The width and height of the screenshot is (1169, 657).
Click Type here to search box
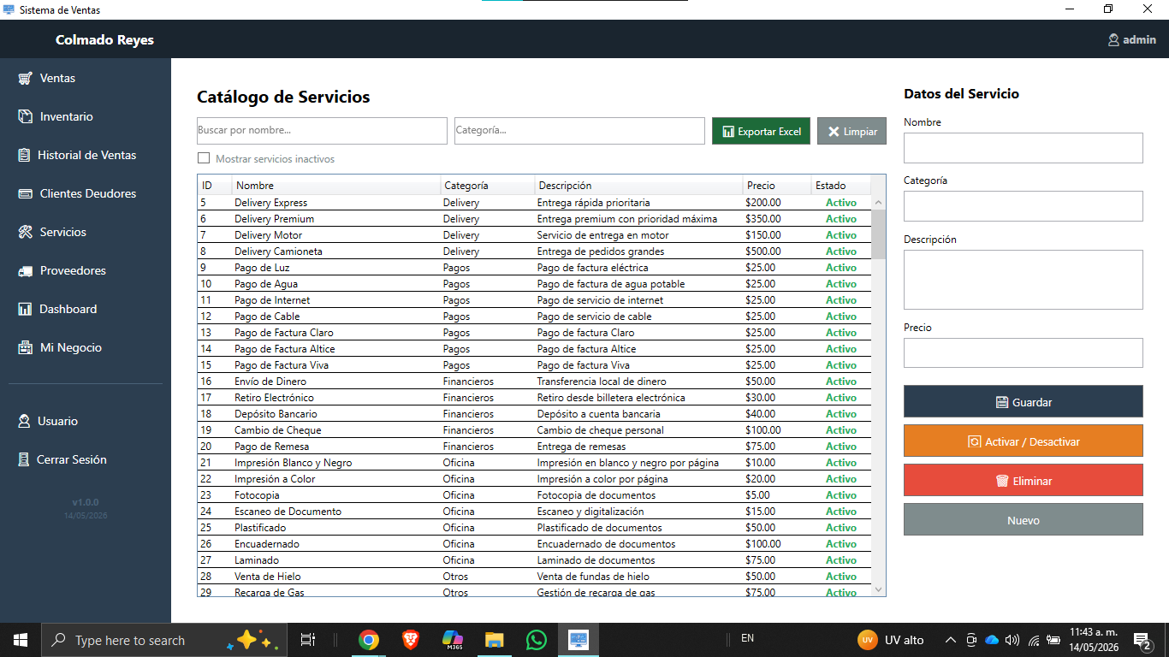(x=163, y=640)
